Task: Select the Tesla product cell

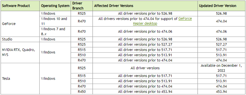Action: coord(20,79)
